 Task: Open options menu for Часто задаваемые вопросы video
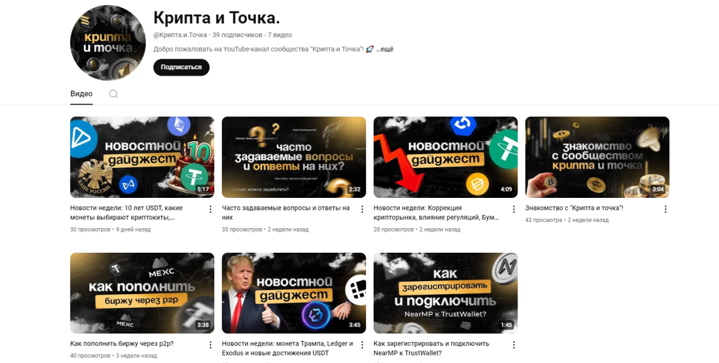coord(362,209)
